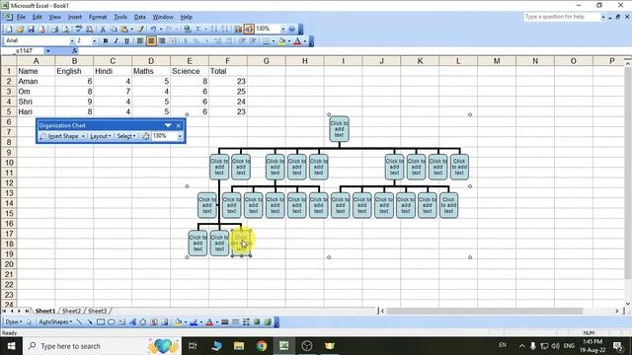Open Fill Color dropdown arrow in Formatting toolbar

289,40
